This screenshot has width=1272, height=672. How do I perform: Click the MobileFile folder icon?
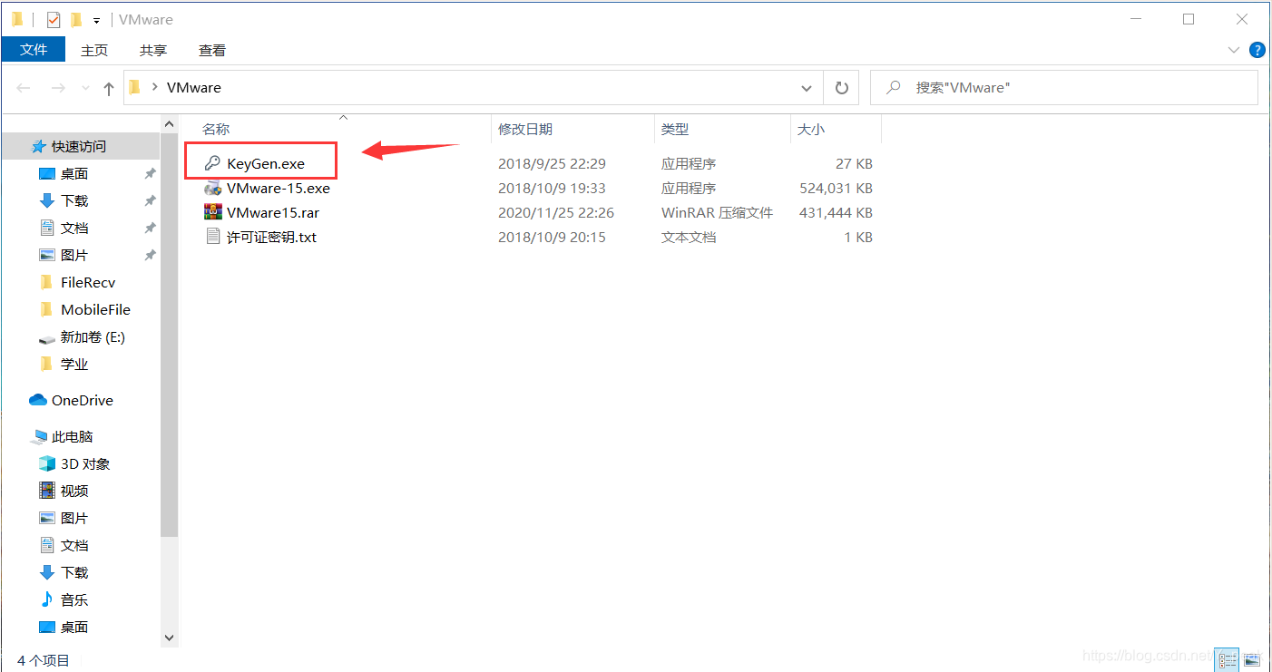tap(47, 309)
